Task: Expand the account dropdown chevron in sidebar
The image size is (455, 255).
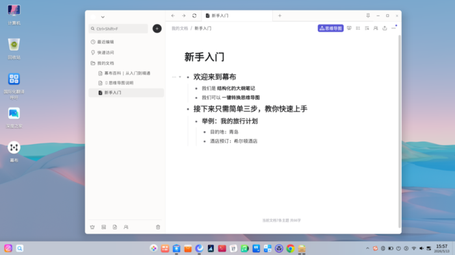Action: (103, 17)
